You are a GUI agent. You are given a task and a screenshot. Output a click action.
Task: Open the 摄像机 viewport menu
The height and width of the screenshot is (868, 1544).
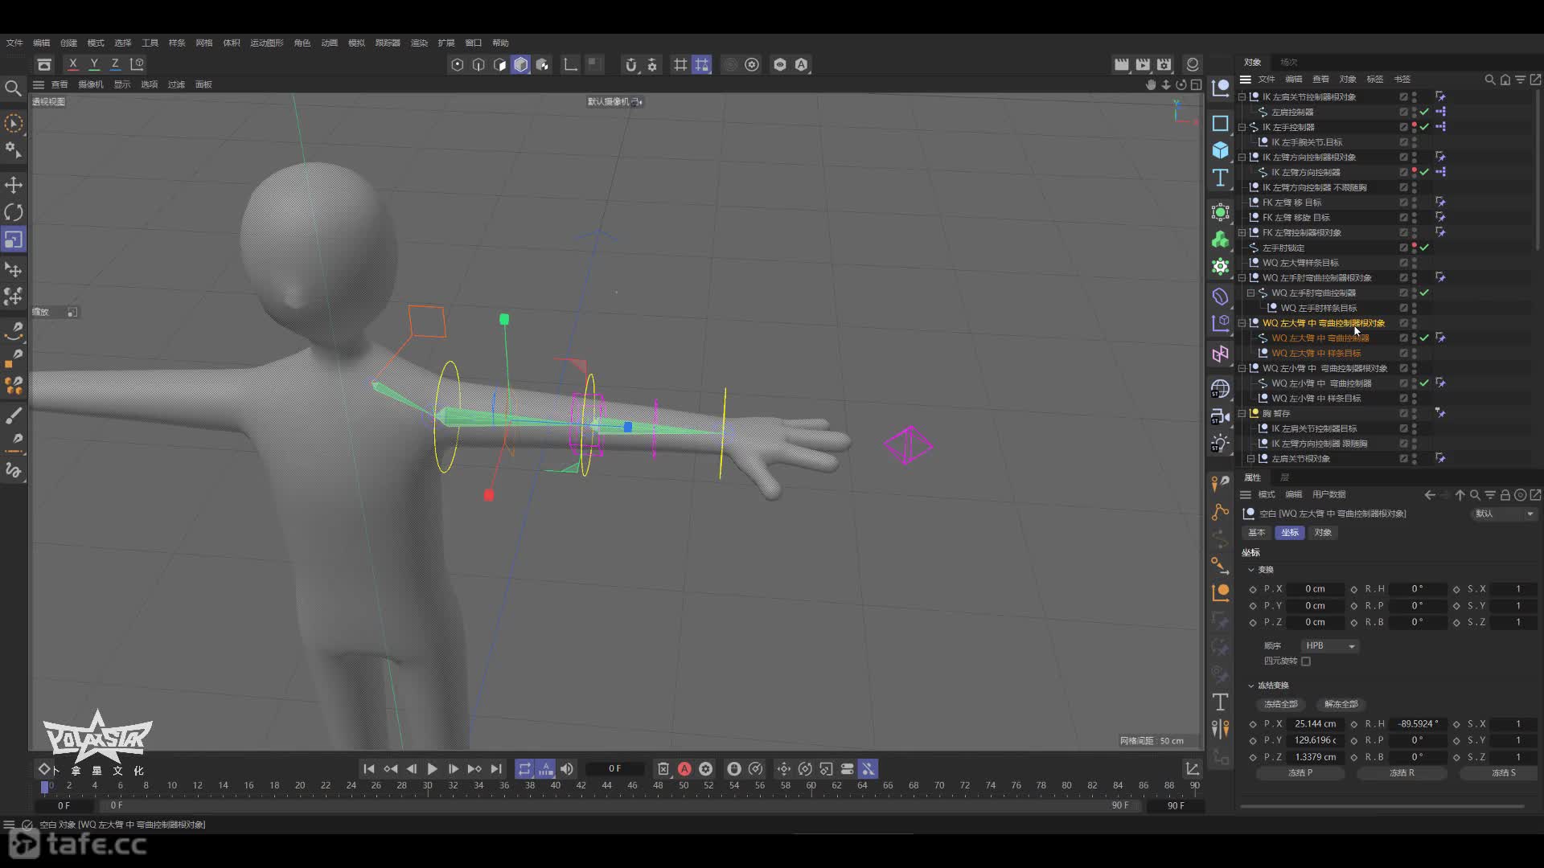pyautogui.click(x=91, y=84)
